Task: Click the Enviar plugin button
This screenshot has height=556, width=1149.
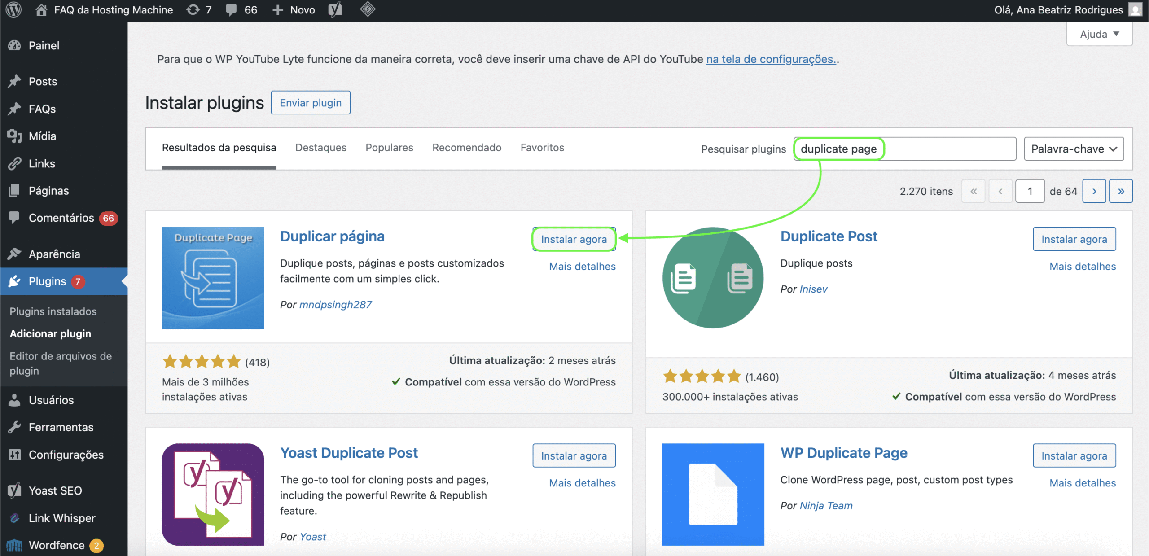Action: [311, 103]
